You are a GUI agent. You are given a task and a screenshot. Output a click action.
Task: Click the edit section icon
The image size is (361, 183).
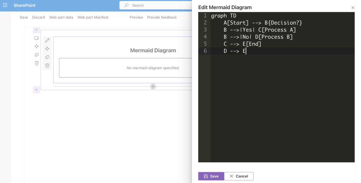click(36, 38)
